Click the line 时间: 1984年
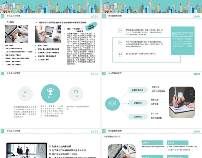The height and width of the screenshot is (158, 202). point(9,46)
